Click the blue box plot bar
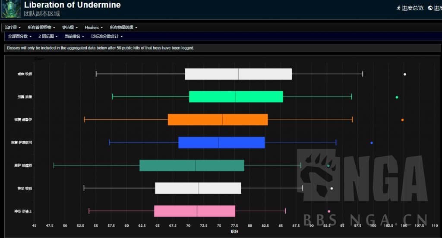 [x=221, y=142]
